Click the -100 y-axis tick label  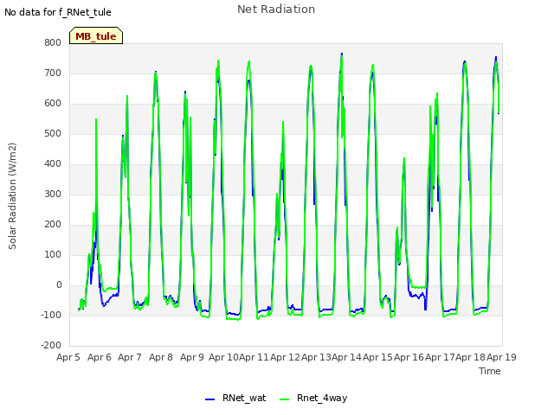point(51,315)
